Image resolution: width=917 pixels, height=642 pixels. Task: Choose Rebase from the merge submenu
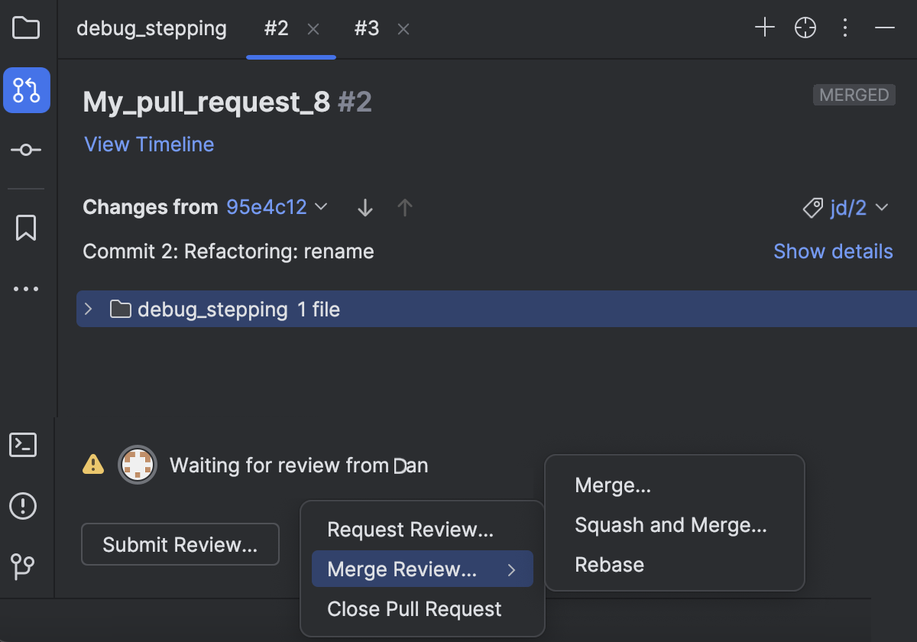click(x=609, y=564)
